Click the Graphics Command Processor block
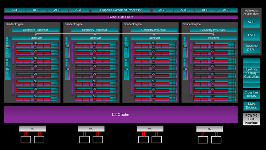This screenshot has width=266, height=150. tap(121, 10)
